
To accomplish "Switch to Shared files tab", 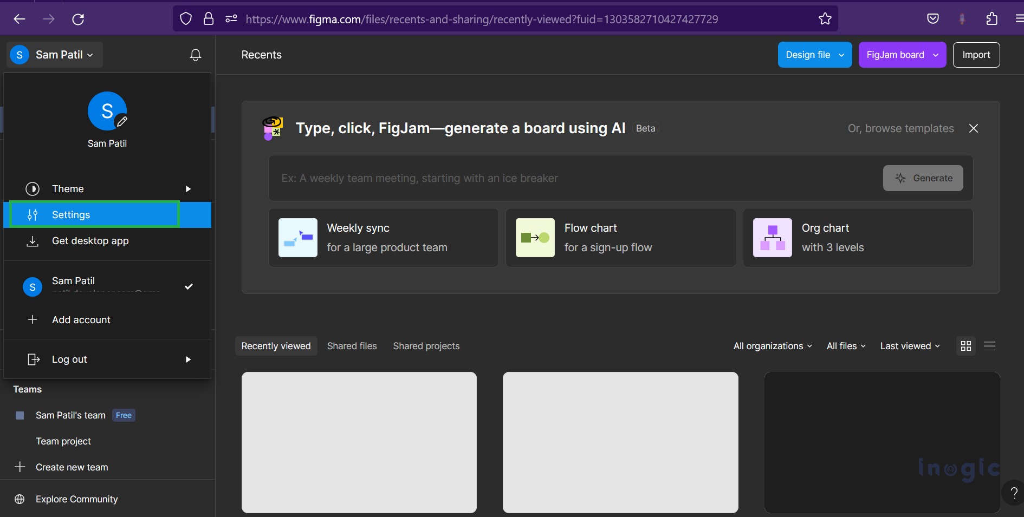I will point(352,346).
